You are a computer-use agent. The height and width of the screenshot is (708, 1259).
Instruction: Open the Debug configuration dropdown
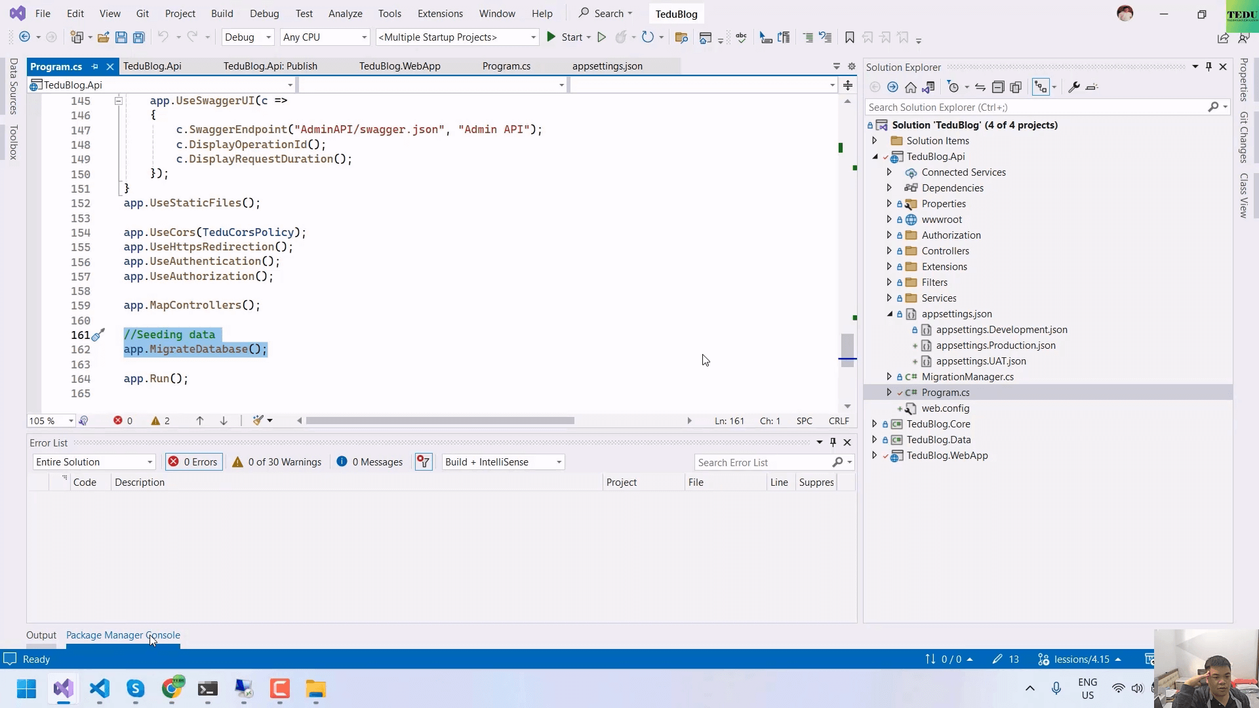click(248, 37)
